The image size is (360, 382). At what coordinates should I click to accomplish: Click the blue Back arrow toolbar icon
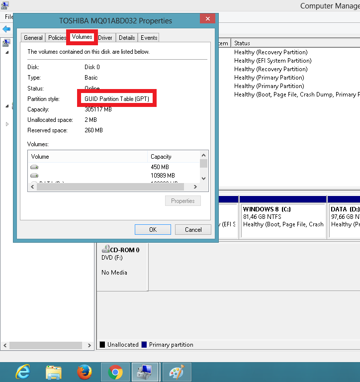[6, 29]
